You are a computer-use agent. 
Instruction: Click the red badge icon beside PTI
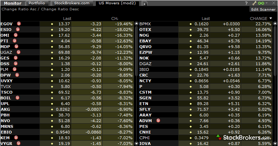pyautogui.click(x=15, y=41)
